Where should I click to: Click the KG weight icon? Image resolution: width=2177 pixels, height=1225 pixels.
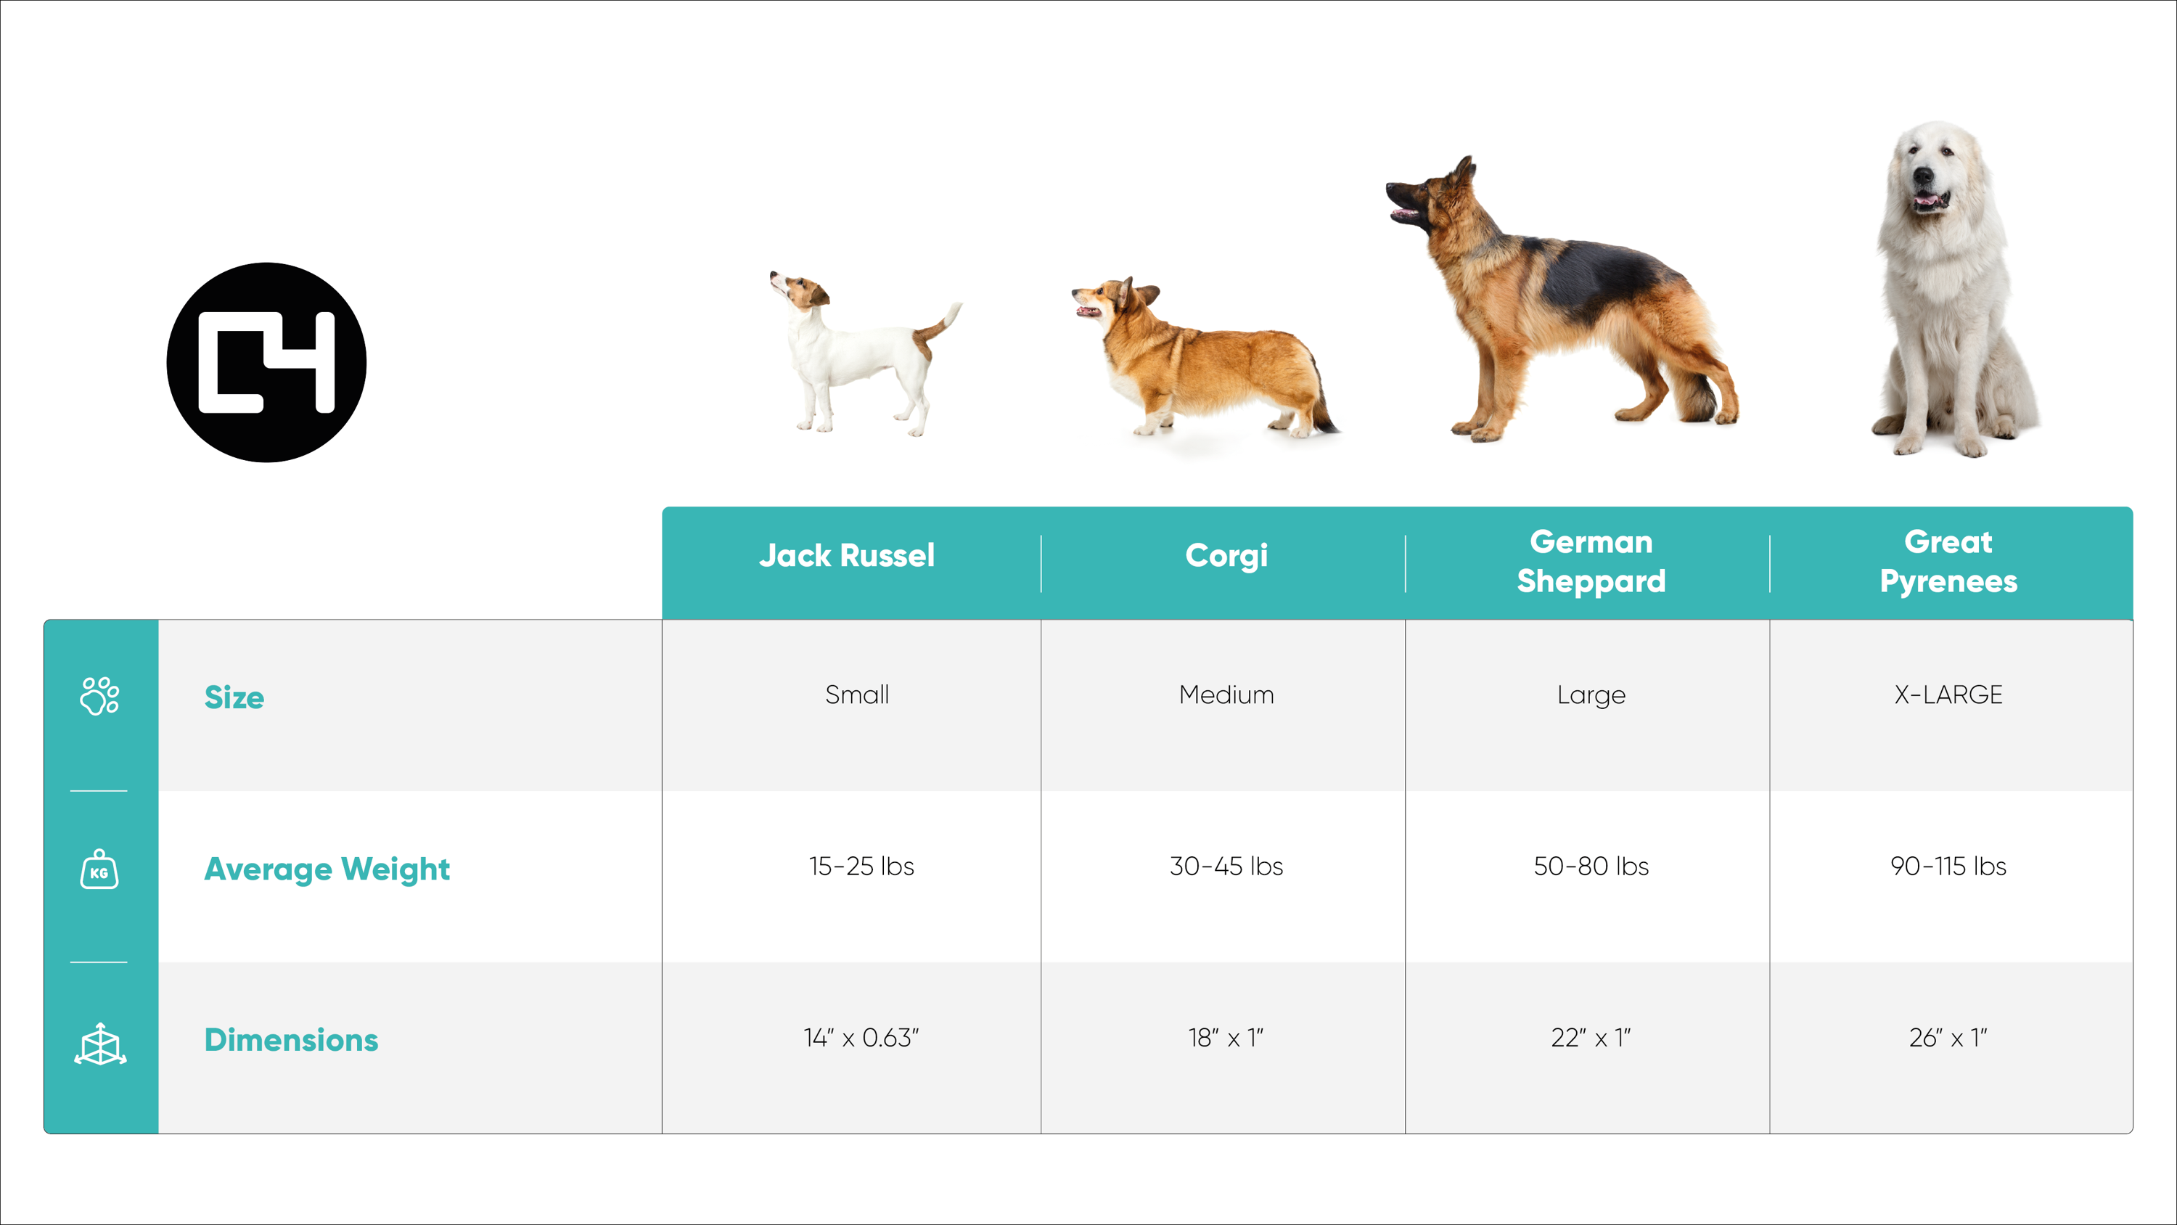[99, 869]
